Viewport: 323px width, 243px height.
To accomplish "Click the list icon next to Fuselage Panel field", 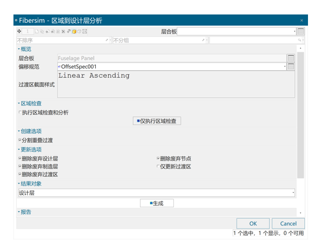I will (291, 58).
